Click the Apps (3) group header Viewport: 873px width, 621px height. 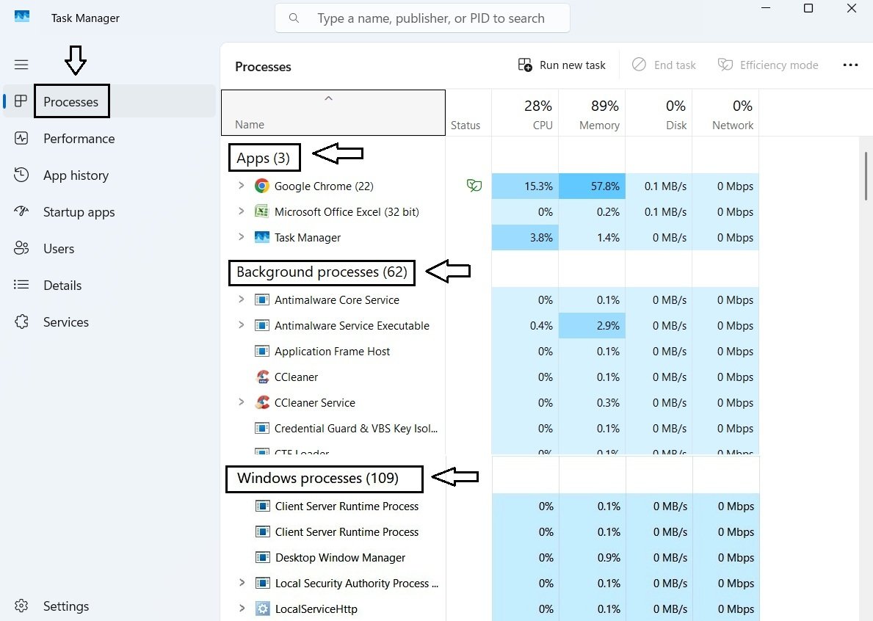click(263, 158)
